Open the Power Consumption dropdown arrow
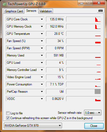 pos(42,84)
